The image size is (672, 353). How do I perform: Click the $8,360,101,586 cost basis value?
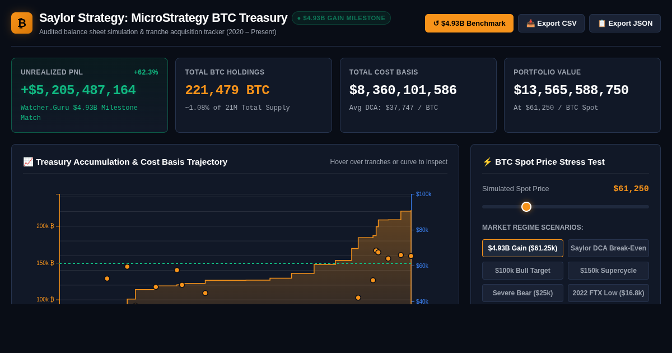pyautogui.click(x=403, y=90)
